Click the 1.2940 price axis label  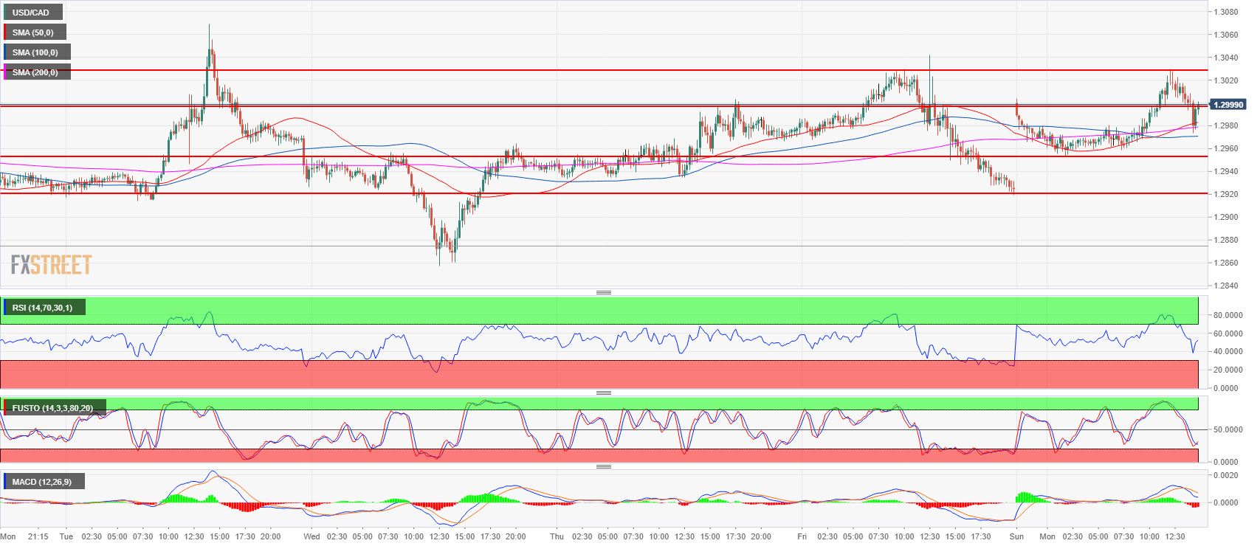[1226, 171]
